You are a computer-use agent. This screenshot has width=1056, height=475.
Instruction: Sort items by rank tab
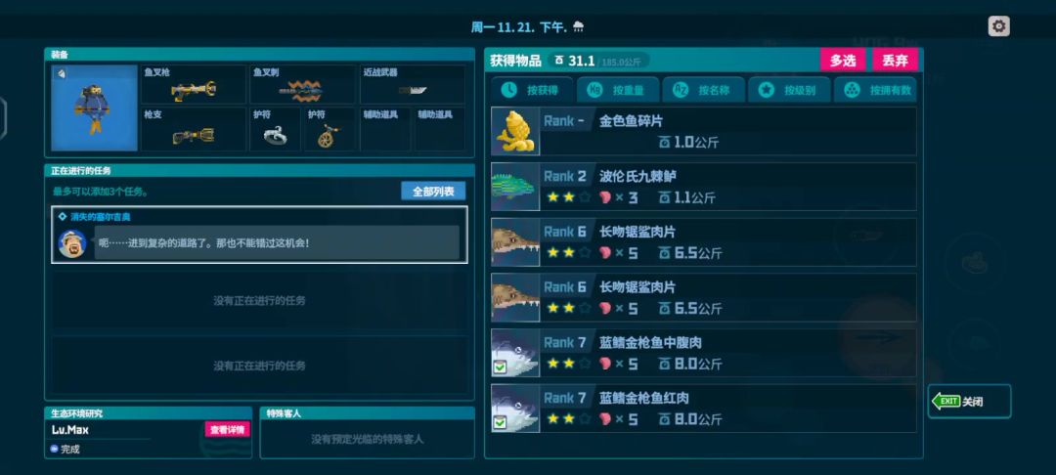click(x=789, y=90)
